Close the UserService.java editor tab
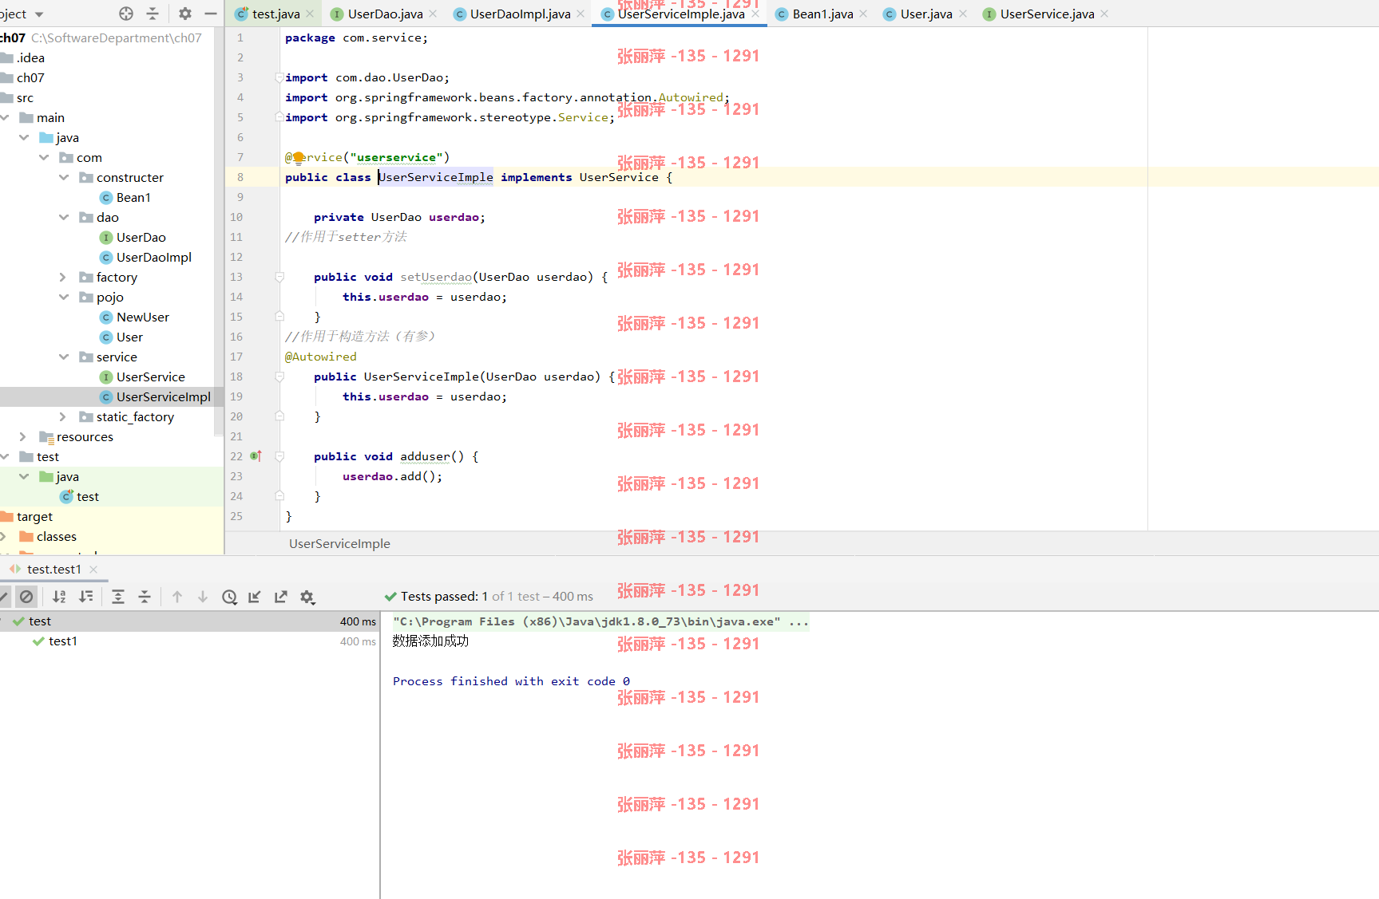1379x899 pixels. (x=1104, y=14)
